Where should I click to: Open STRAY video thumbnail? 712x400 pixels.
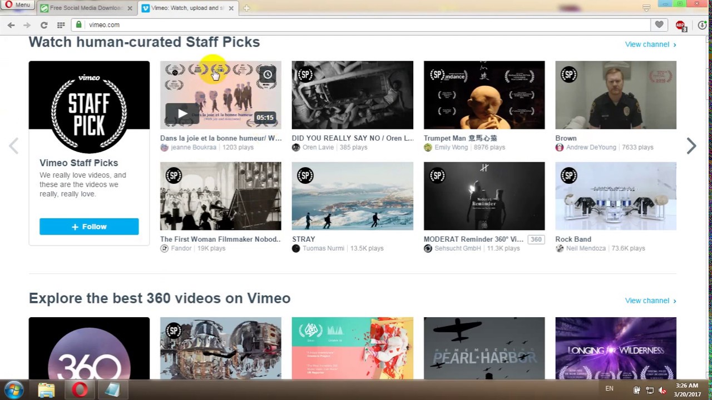(353, 196)
